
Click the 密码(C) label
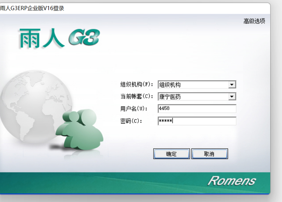(x=131, y=121)
